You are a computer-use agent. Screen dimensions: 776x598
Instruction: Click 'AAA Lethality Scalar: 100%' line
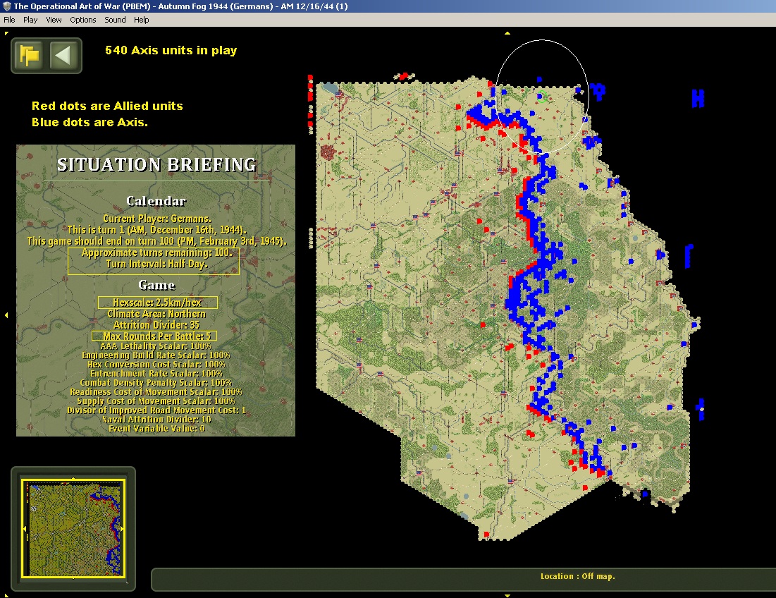156,346
